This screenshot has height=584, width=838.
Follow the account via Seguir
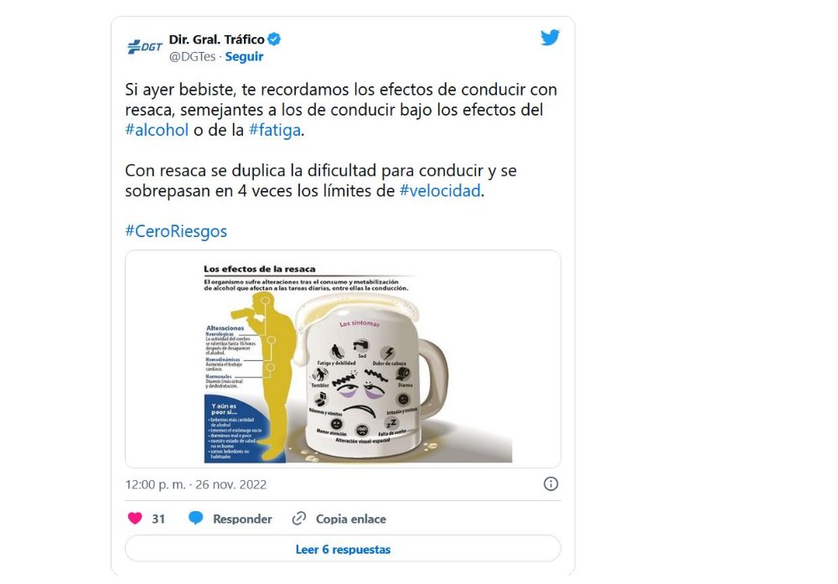point(244,57)
